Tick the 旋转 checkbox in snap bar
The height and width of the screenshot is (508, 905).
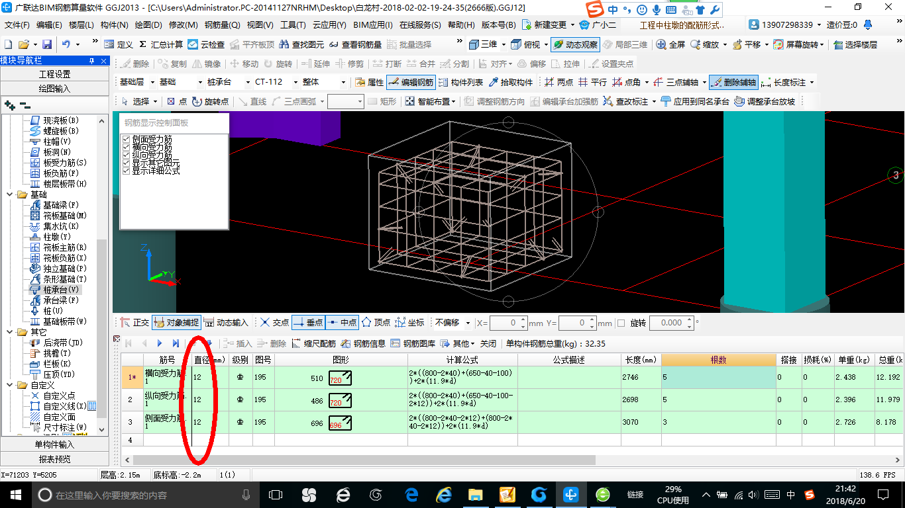click(x=621, y=323)
